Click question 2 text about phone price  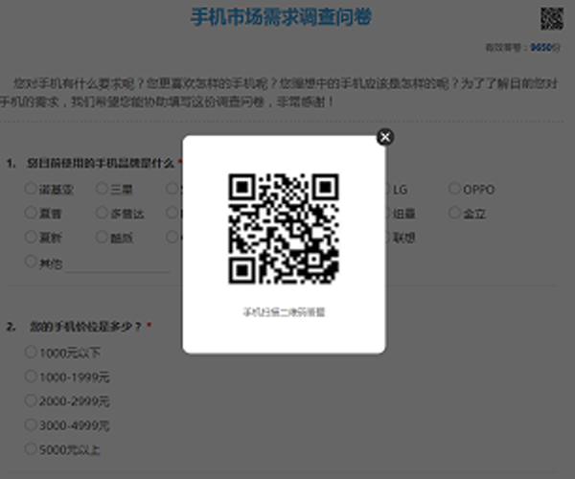tap(85, 326)
